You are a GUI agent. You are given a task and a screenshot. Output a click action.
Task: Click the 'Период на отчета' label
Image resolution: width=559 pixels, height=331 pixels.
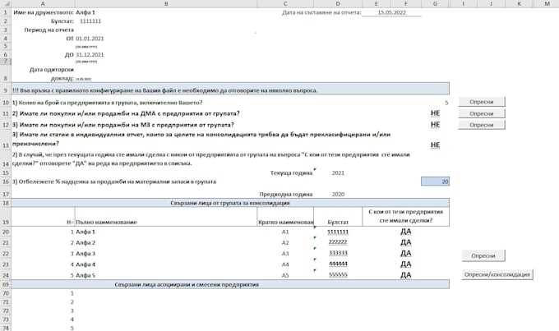point(49,30)
